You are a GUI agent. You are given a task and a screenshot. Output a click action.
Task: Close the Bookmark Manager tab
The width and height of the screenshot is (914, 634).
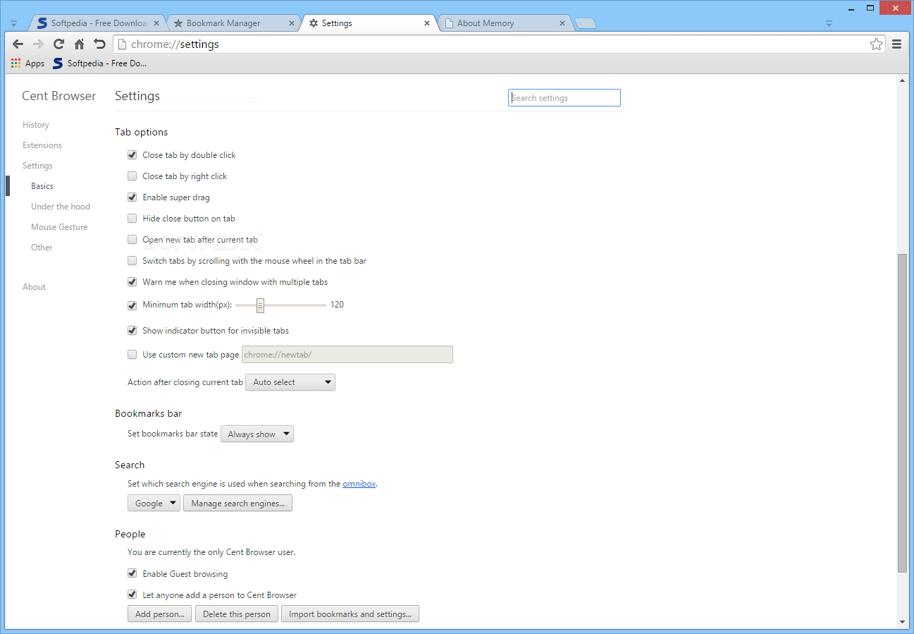tap(292, 23)
